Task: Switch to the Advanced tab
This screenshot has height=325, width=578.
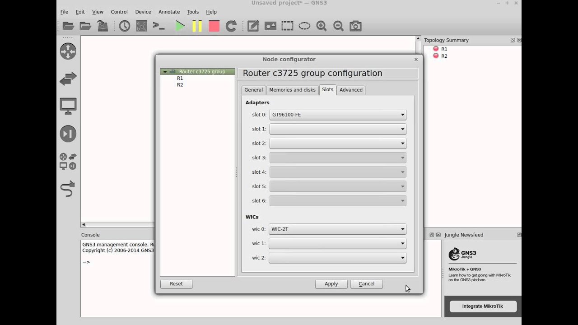Action: click(x=351, y=90)
